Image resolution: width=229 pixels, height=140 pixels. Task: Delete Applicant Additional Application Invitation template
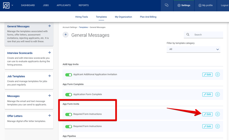(x=217, y=74)
